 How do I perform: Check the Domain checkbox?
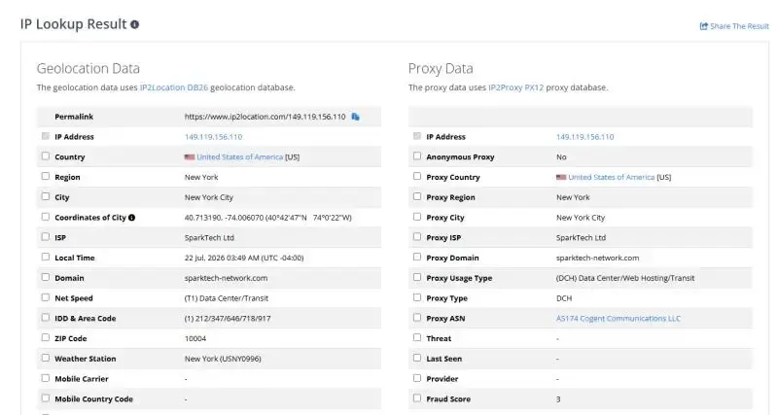click(x=46, y=277)
